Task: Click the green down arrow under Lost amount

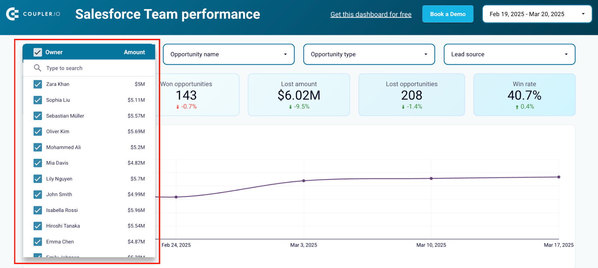Action: (290, 107)
